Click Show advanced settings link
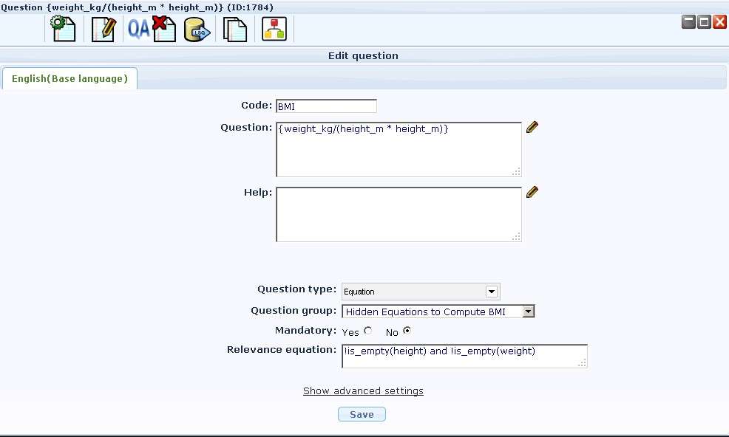This screenshot has width=729, height=437. 363,390
